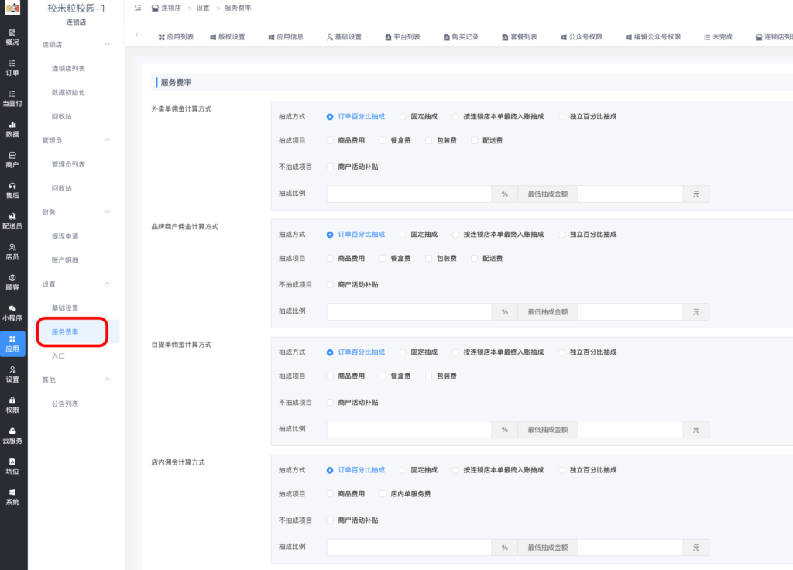Check 配送费 under 品牌商户佣金计算方式
Viewport: 793px width, 570px height.
(x=475, y=259)
